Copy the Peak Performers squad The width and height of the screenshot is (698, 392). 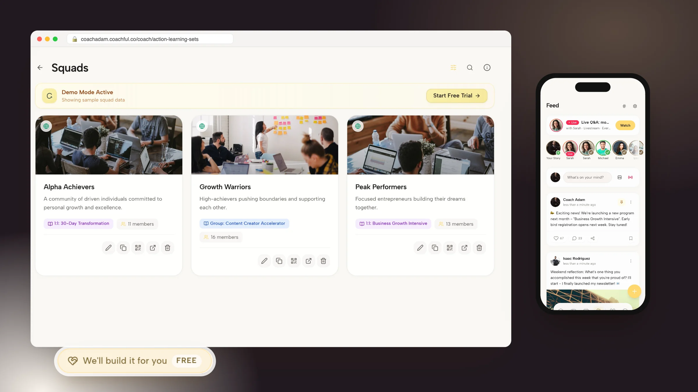pos(435,248)
